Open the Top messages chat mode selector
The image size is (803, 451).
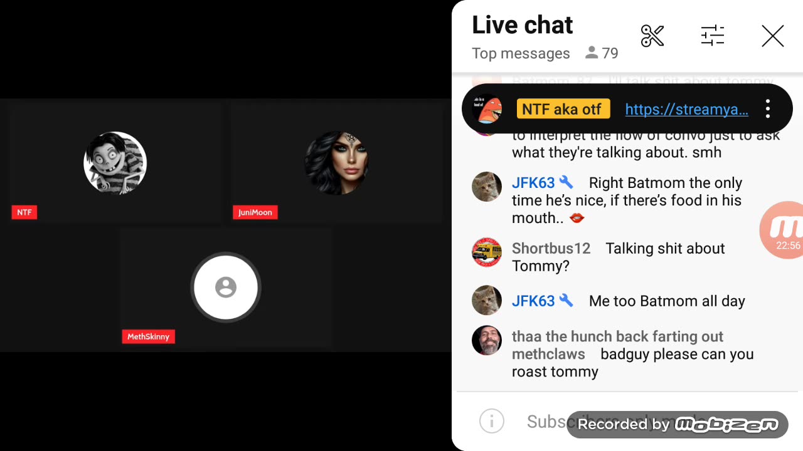(x=521, y=53)
